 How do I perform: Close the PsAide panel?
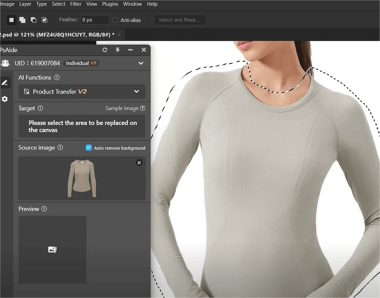(144, 50)
